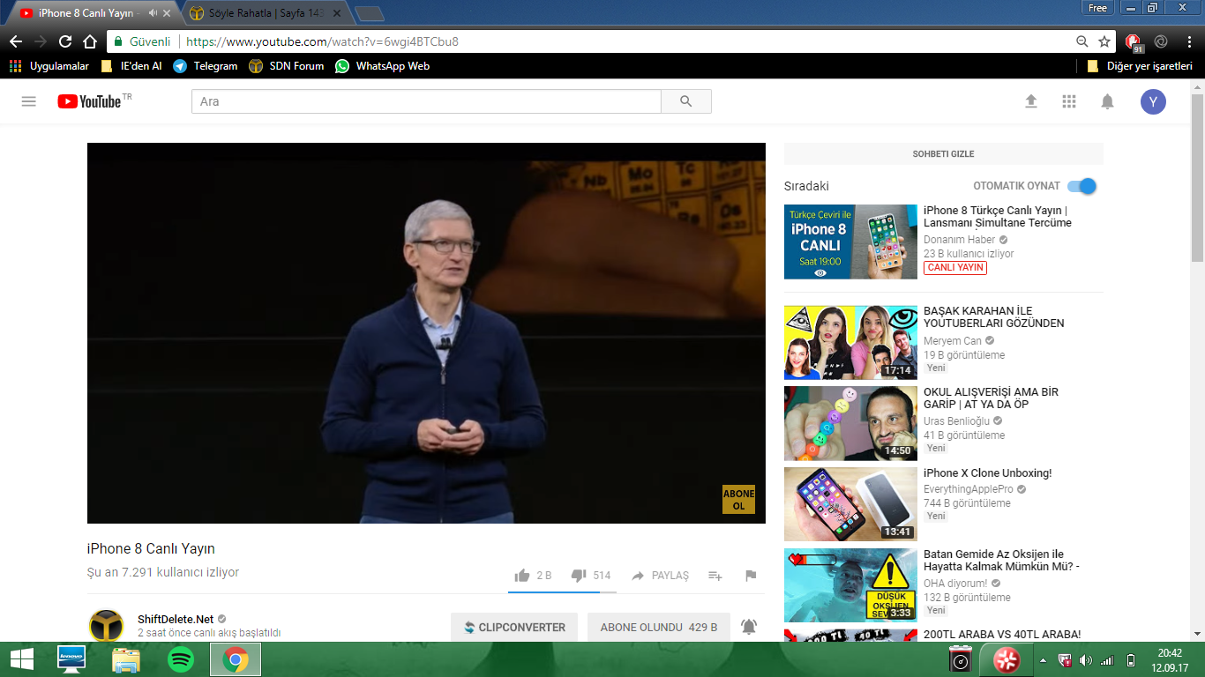The image size is (1205, 677).
Task: Click the grey swirl extension icon
Action: coord(1161,41)
